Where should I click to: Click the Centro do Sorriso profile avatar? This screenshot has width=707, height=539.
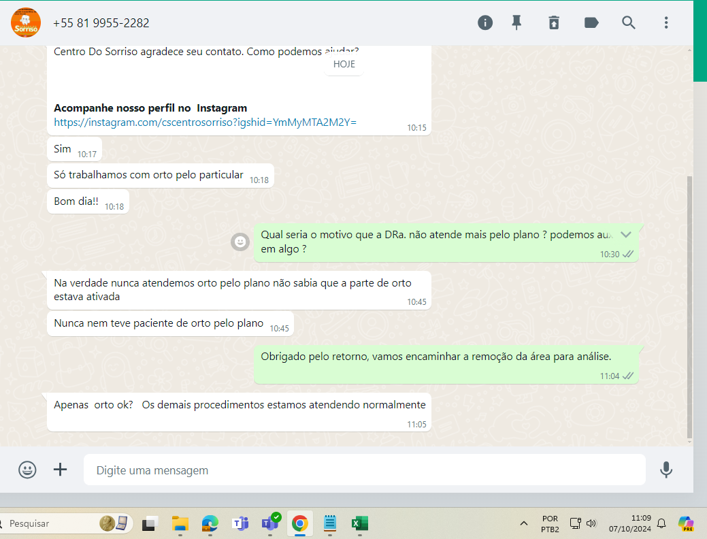[26, 22]
